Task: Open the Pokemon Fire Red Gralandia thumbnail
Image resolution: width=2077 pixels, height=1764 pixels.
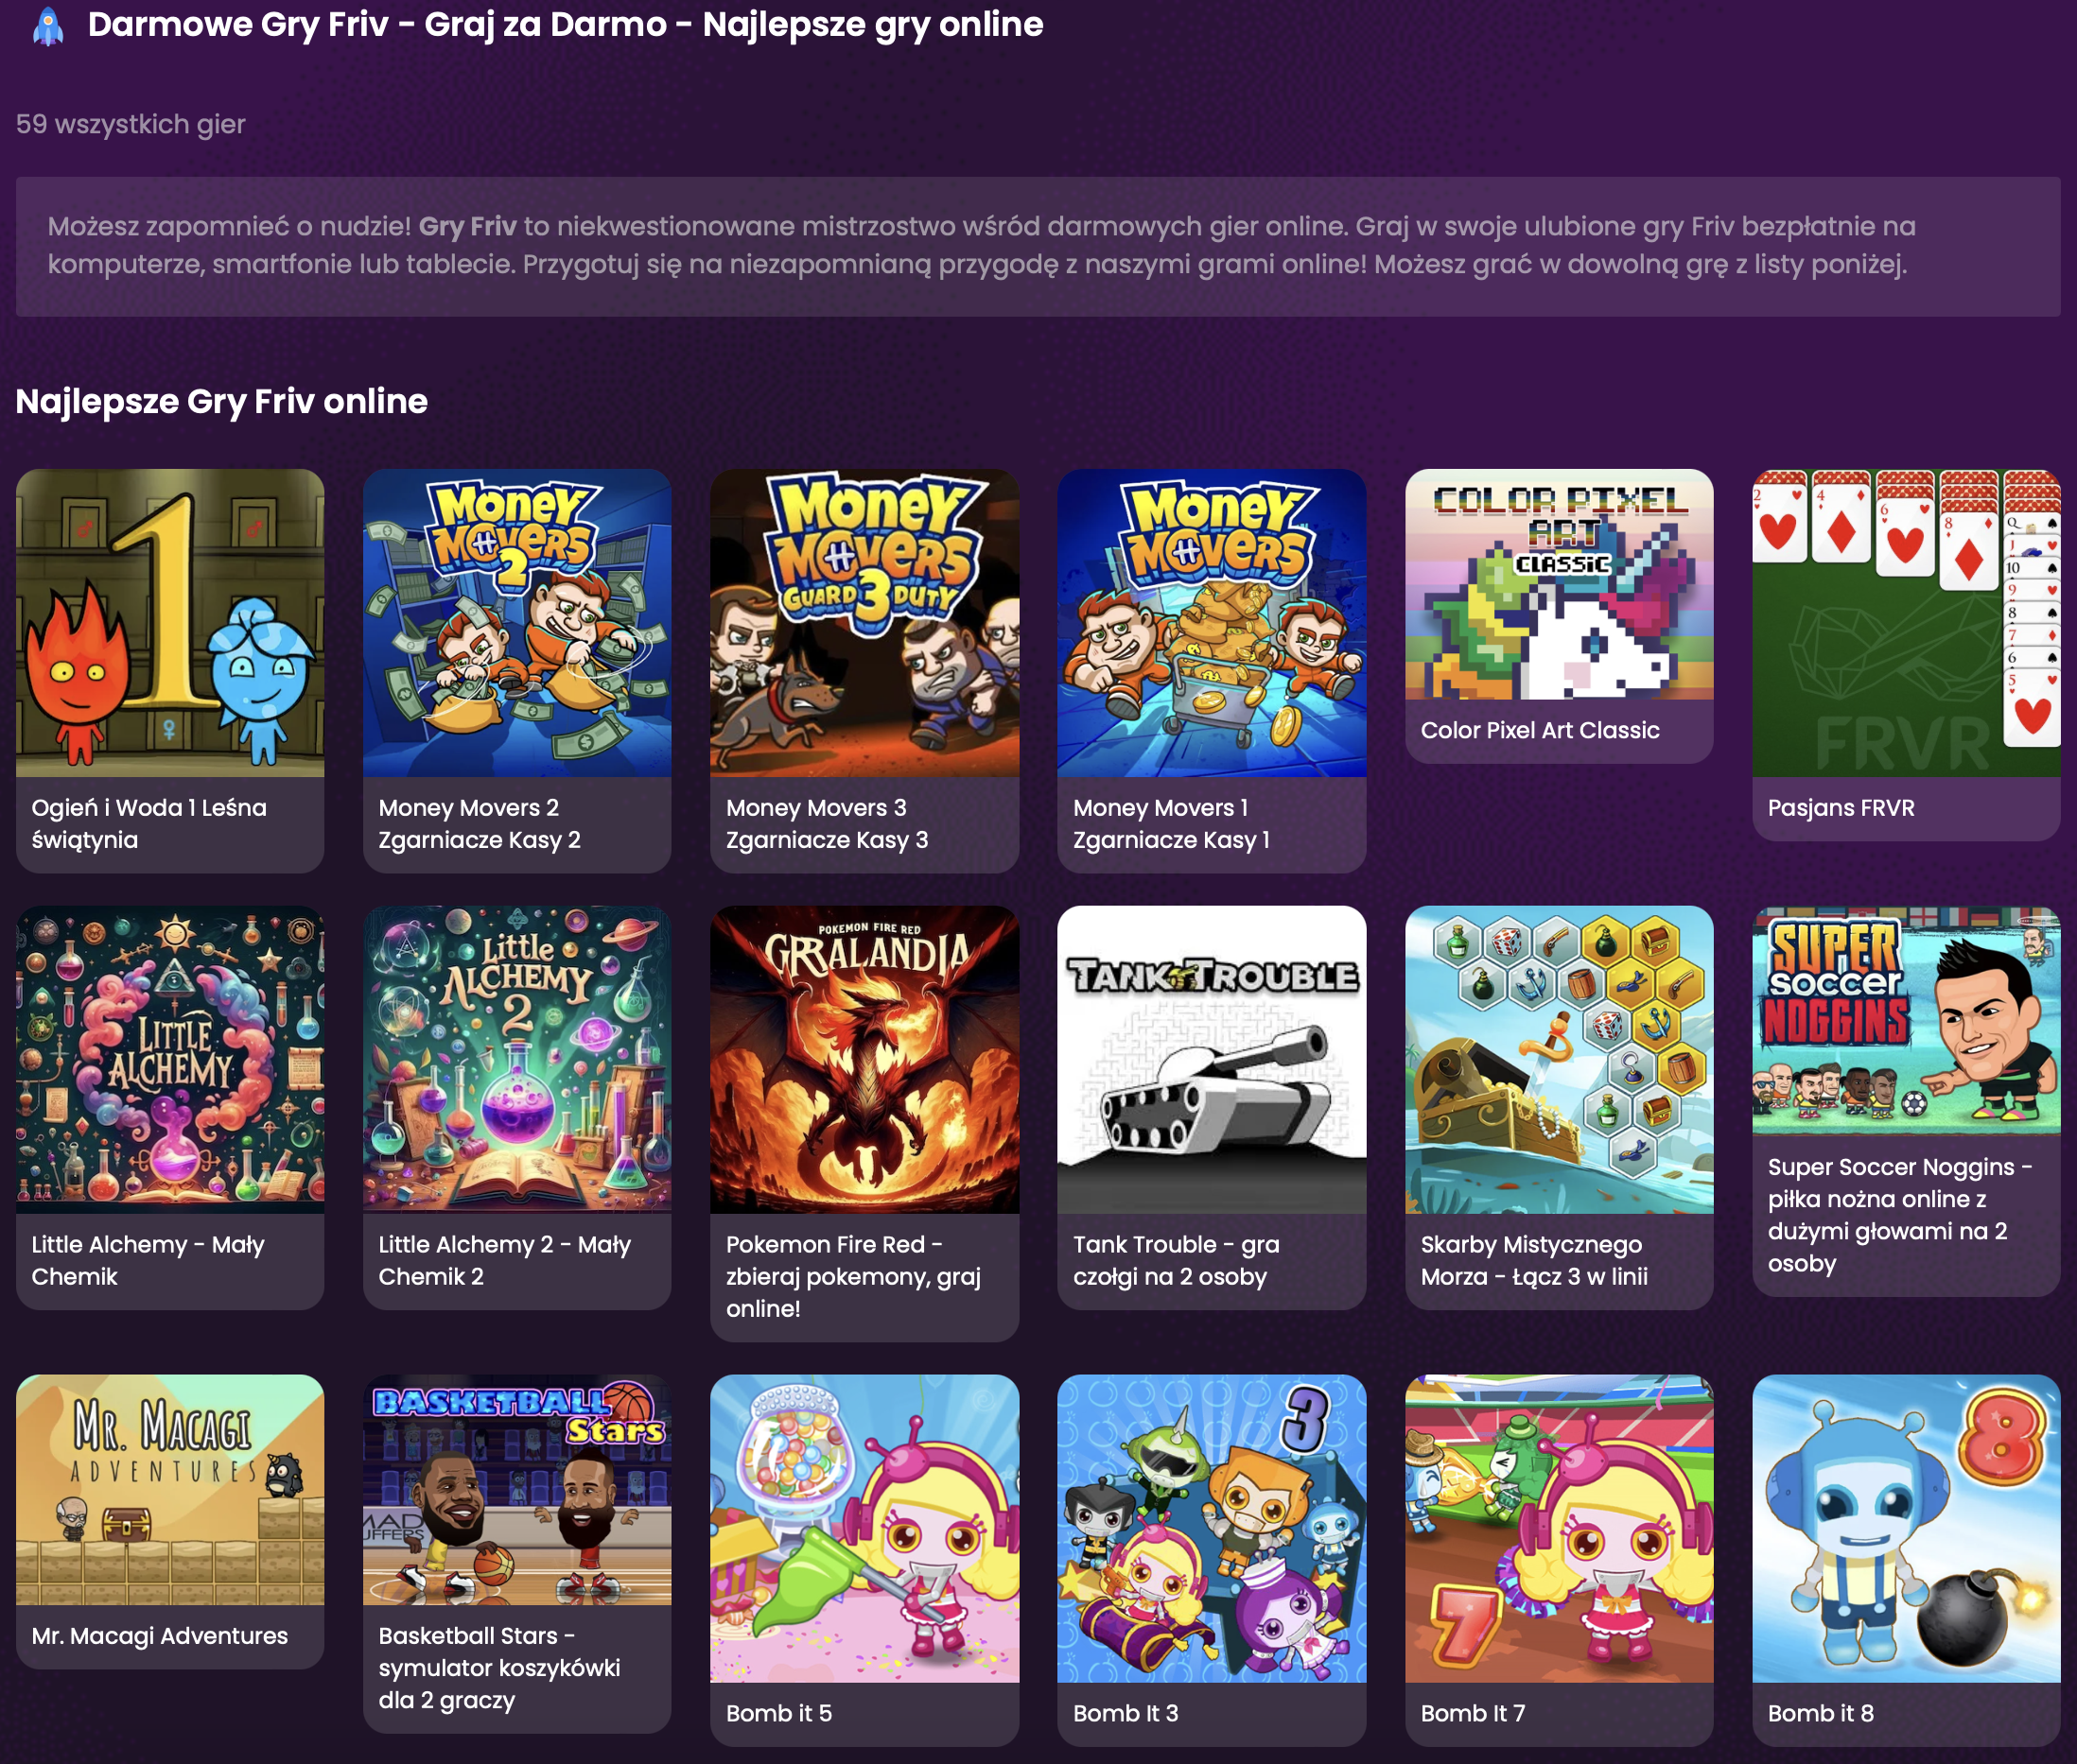Action: click(x=864, y=1059)
